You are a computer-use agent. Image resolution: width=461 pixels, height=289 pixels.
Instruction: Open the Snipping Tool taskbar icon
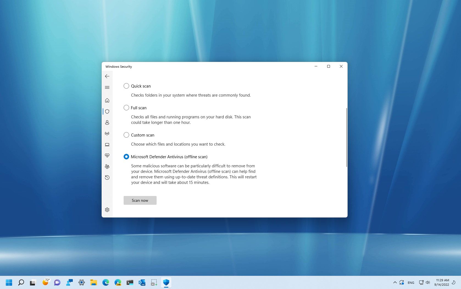(x=154, y=282)
